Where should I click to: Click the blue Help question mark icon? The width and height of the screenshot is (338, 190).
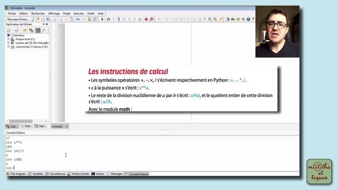click(248, 19)
